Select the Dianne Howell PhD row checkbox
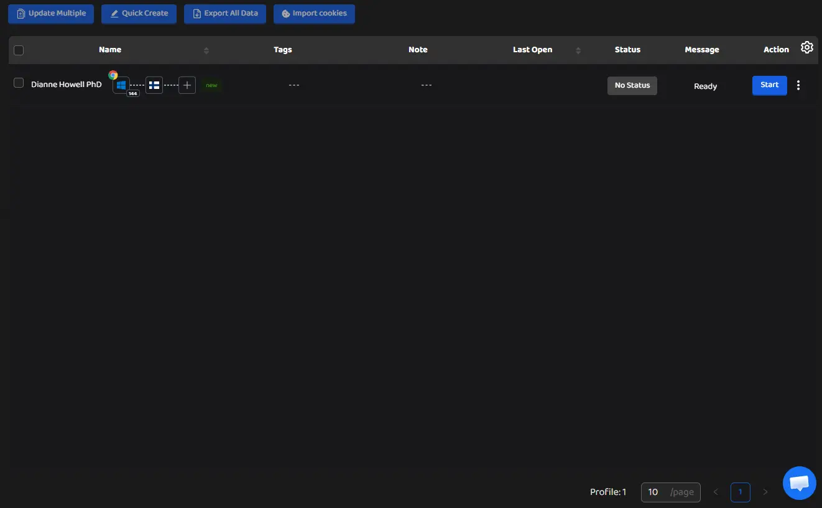This screenshot has width=822, height=508. (19, 83)
